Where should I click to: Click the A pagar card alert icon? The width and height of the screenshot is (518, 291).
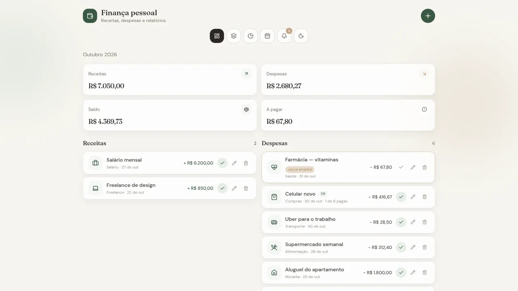pos(424,110)
